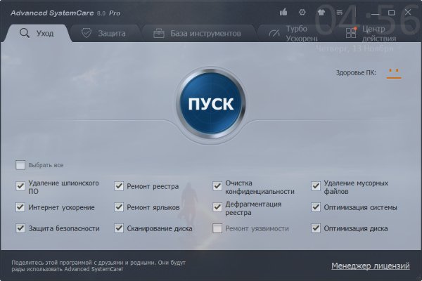Uncheck Дефрагментация реестра
Image resolution: width=422 pixels, height=281 pixels.
pos(217,207)
